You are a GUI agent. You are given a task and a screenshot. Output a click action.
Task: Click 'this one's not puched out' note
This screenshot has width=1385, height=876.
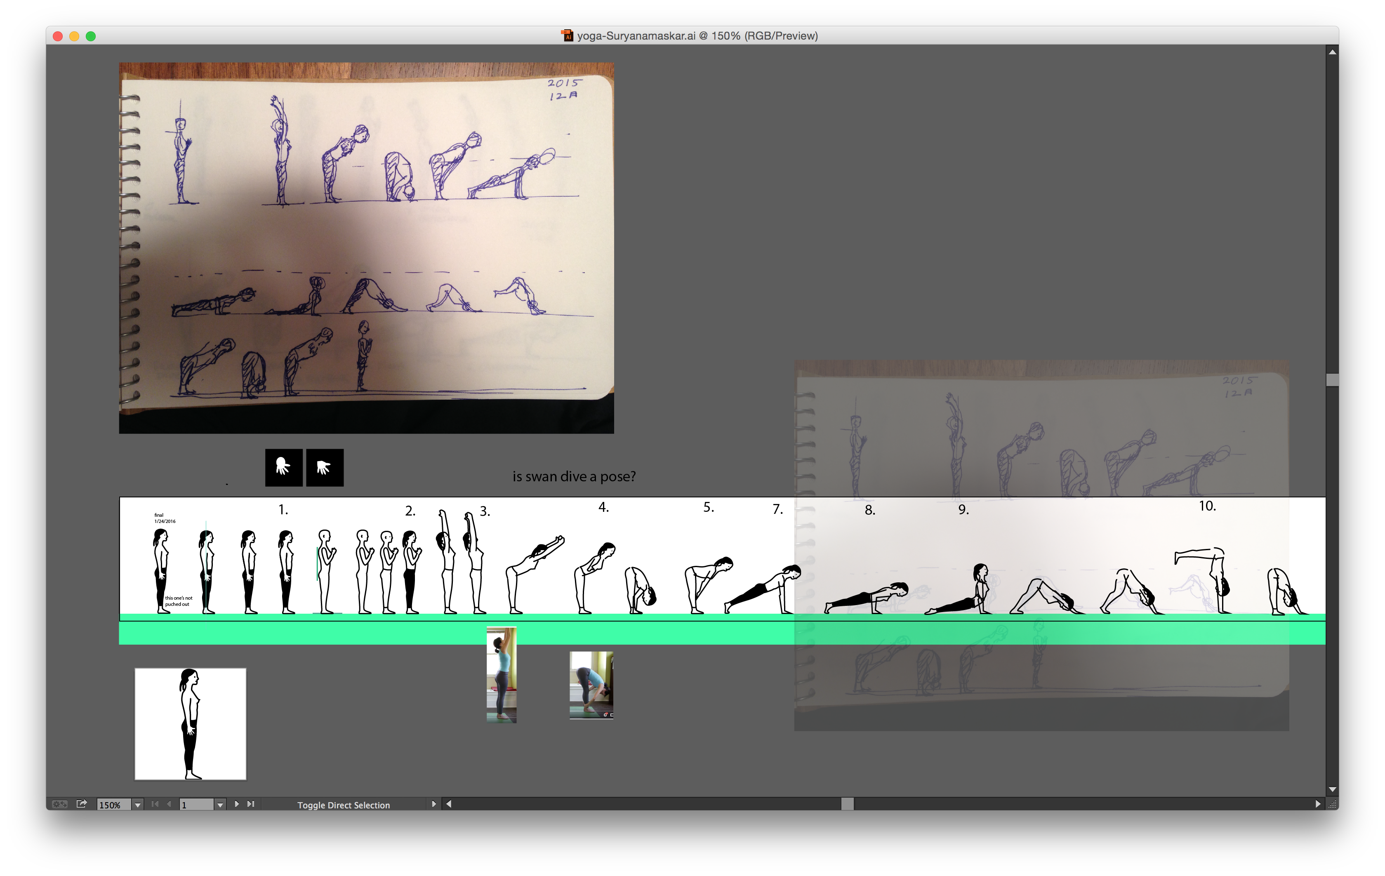(178, 601)
